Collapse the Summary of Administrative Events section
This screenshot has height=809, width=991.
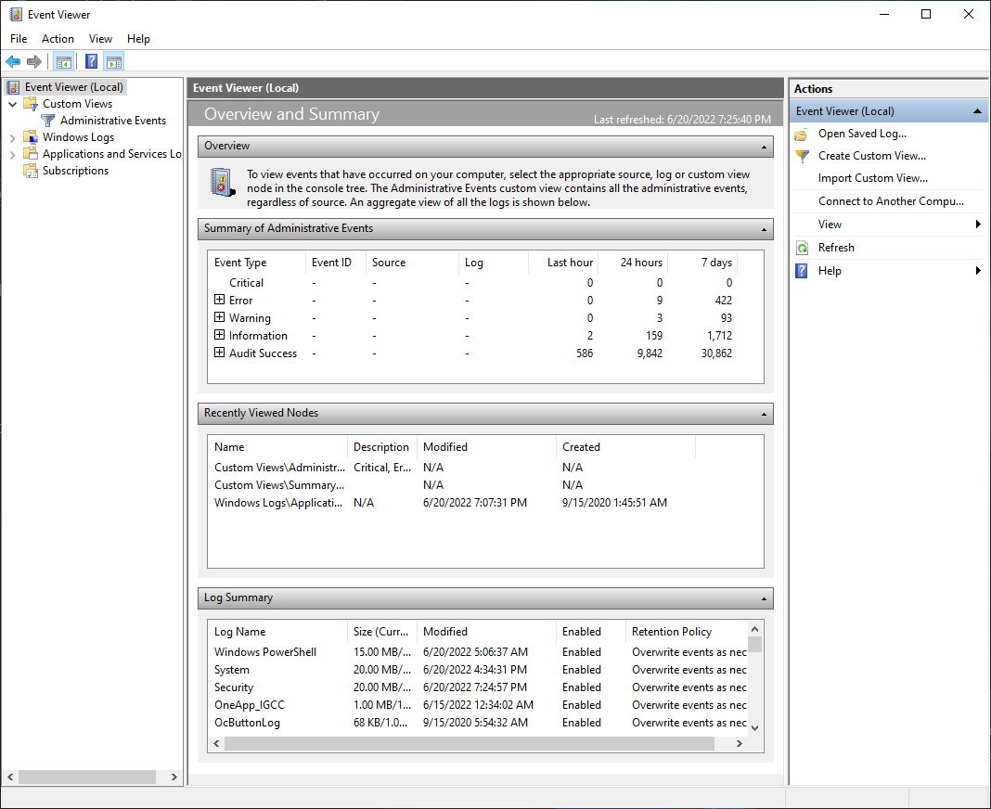(x=764, y=230)
